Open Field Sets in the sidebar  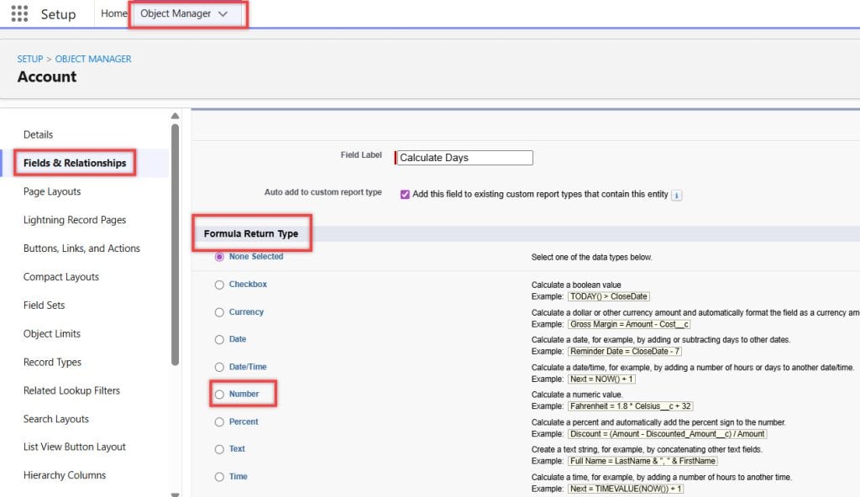point(44,305)
